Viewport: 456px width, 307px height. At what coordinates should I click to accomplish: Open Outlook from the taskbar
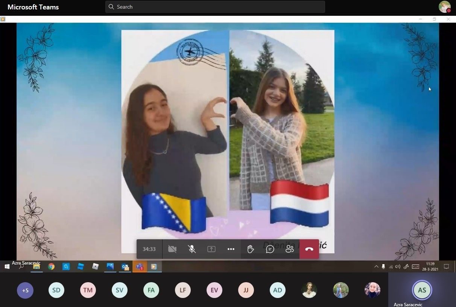click(x=125, y=267)
